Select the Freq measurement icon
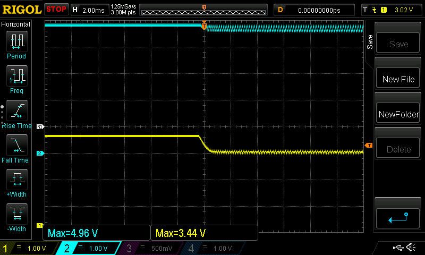 [17, 75]
